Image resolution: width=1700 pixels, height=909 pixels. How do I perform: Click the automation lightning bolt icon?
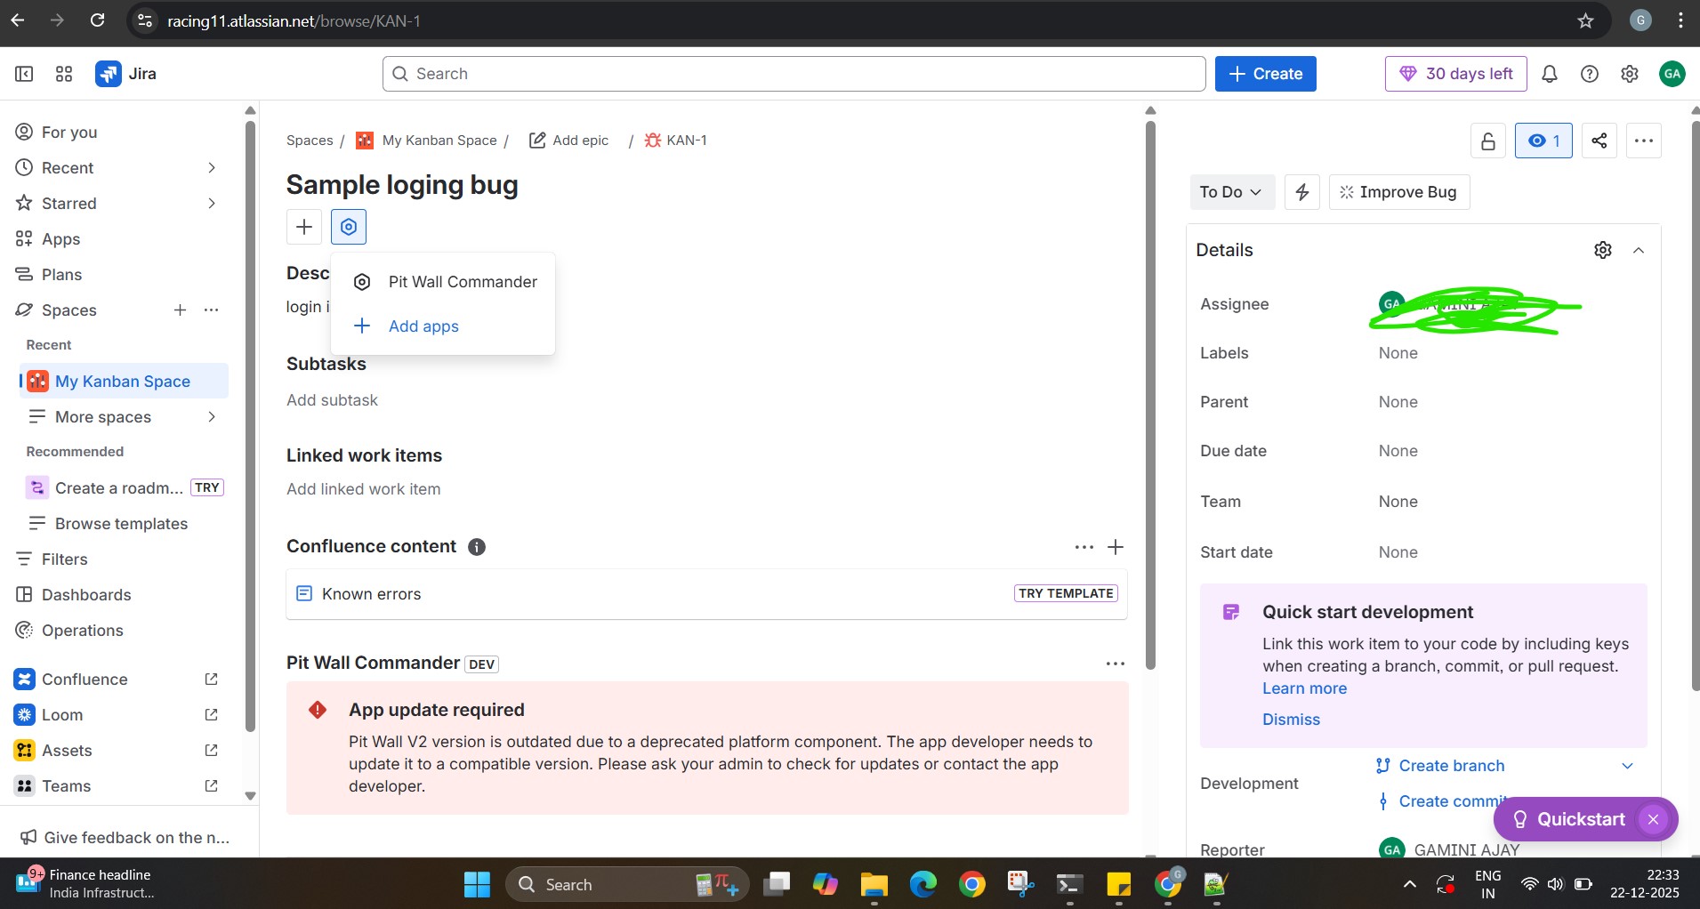click(1302, 192)
